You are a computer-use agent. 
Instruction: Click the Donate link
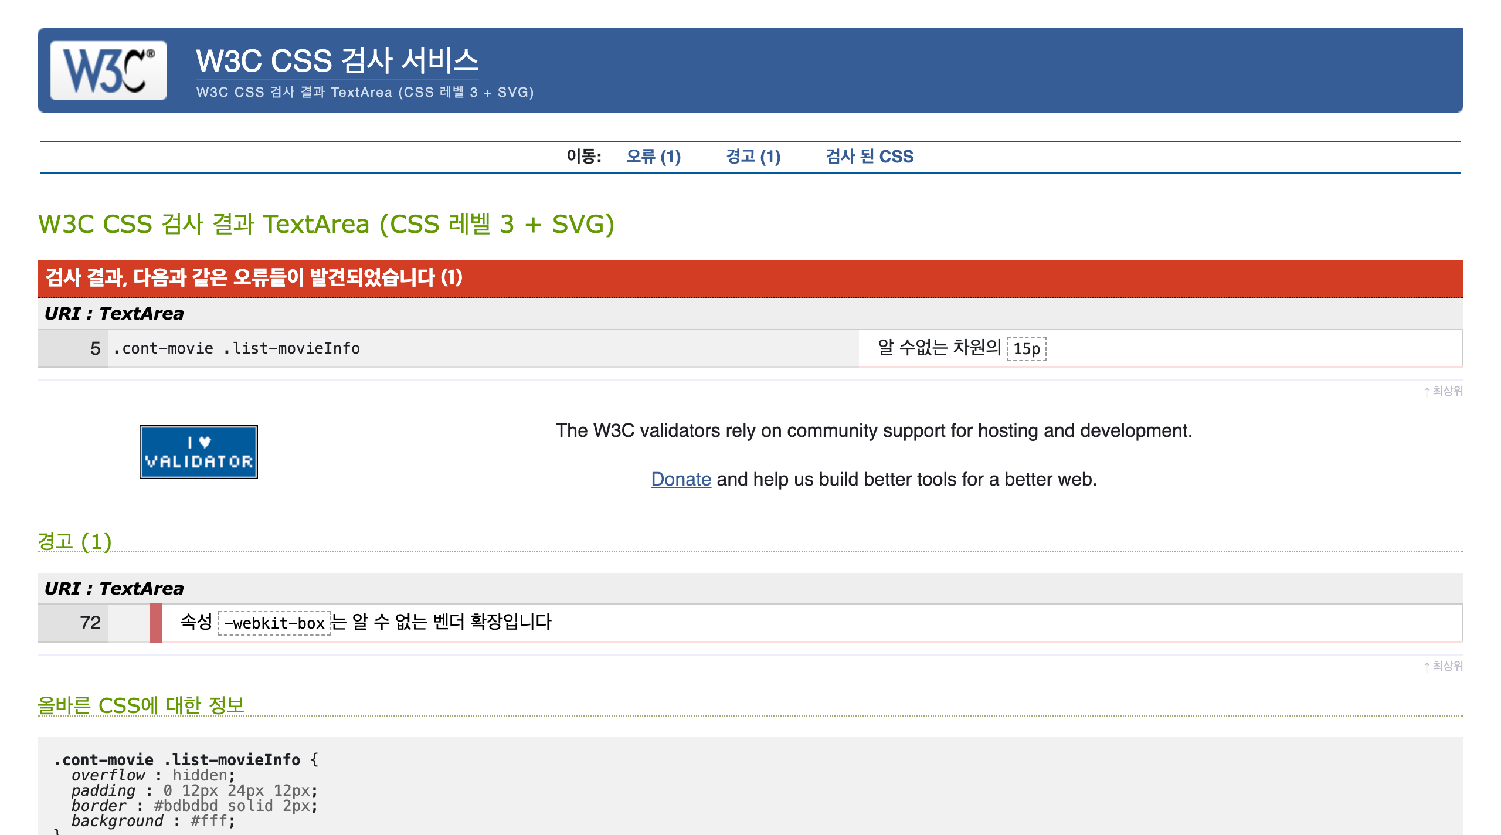click(x=680, y=479)
